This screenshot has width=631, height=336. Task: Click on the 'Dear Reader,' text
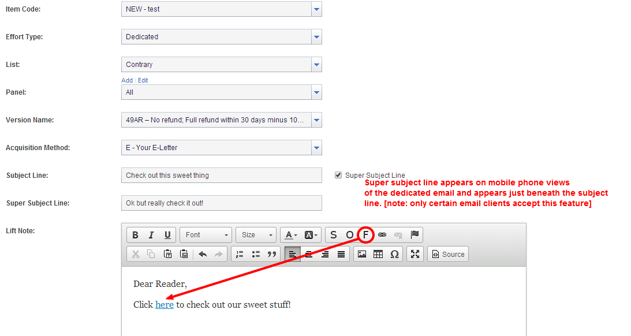click(160, 284)
